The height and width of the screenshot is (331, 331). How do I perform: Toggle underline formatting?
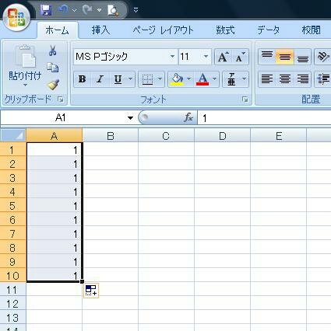pyautogui.click(x=118, y=79)
